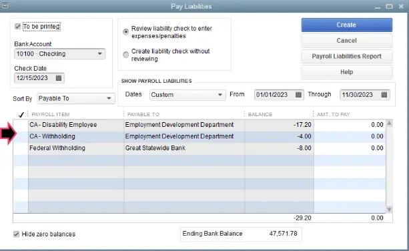
Task: Check the Federal Withholding row checkmark cell
Action: pos(21,148)
